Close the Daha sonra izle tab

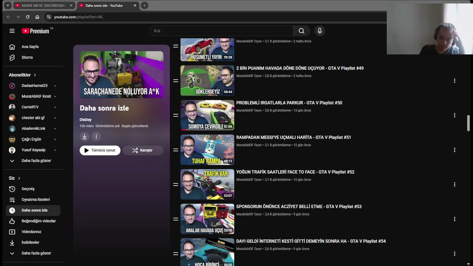pyautogui.click(x=135, y=6)
